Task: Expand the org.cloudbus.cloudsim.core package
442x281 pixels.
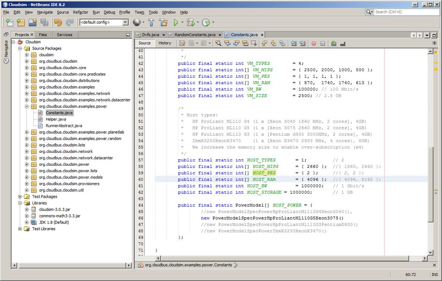Action: click(26, 68)
